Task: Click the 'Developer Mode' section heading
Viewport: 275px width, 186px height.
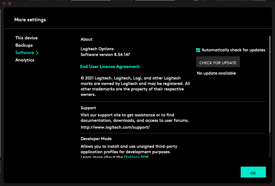Action: coord(96,139)
